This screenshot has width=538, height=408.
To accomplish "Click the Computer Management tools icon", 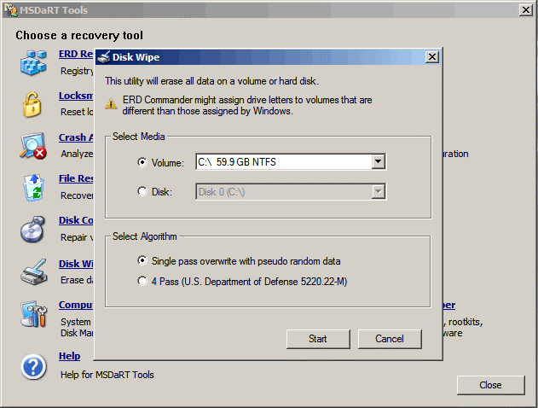I will pyautogui.click(x=33, y=314).
